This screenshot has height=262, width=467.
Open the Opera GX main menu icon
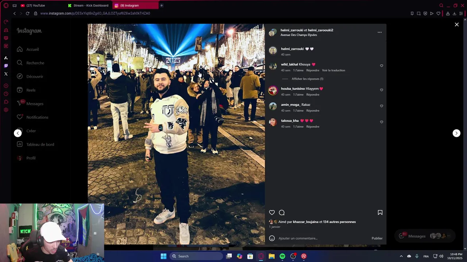[6, 5]
